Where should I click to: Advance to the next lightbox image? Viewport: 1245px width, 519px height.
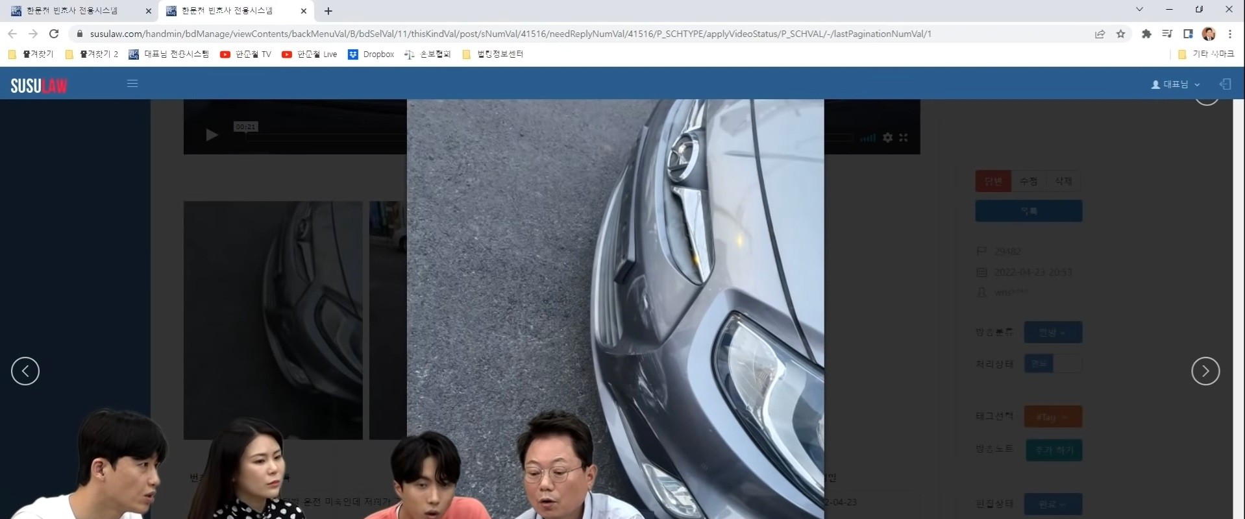[1205, 371]
